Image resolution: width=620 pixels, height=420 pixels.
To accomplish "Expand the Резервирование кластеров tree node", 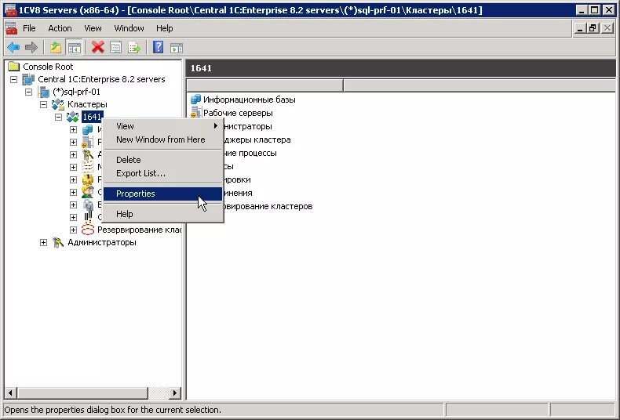I will [73, 230].
